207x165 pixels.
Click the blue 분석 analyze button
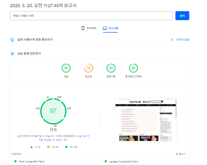(182, 16)
